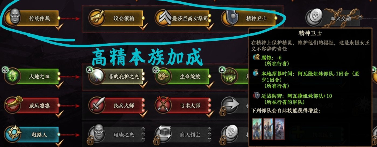The height and width of the screenshot is (147, 377).
Task: Click third unit card thumbnail in tooltip
Action: click(280, 128)
